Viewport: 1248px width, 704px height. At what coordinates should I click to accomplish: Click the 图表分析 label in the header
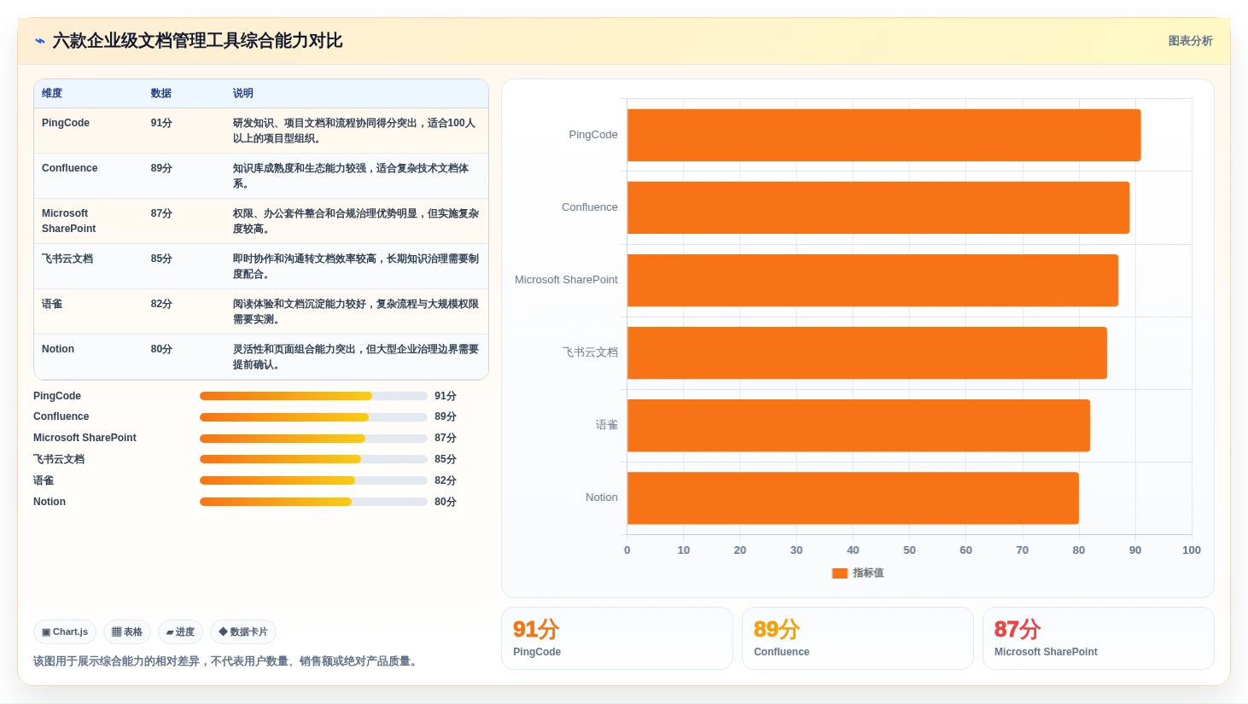click(1190, 41)
